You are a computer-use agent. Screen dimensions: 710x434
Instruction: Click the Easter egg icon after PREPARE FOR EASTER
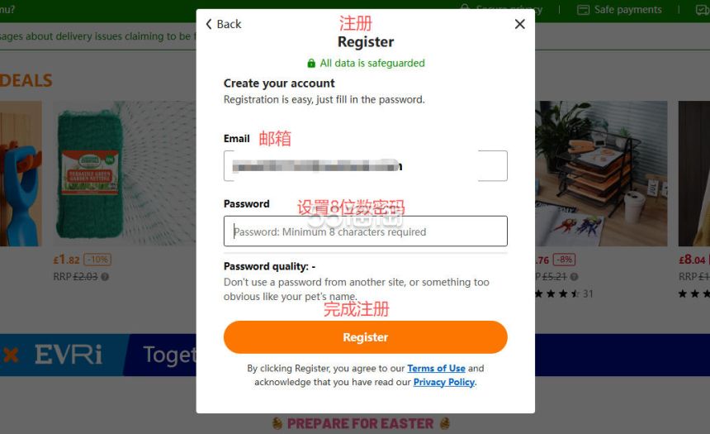445,423
